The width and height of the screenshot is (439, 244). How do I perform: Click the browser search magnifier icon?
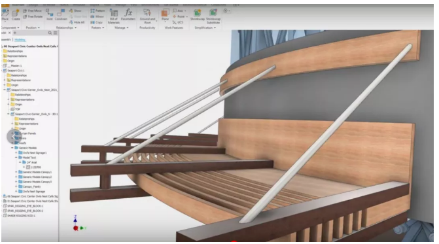50,33
